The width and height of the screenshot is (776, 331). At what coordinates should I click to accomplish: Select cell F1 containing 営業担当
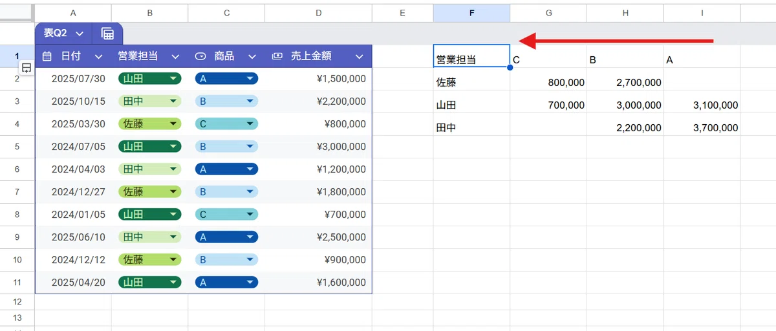(x=471, y=56)
